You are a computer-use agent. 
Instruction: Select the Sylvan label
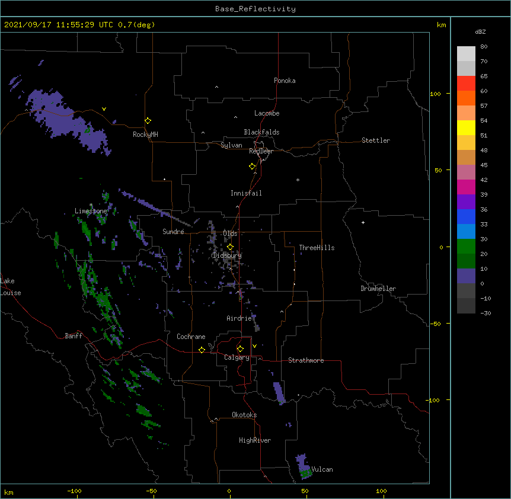coord(231,145)
